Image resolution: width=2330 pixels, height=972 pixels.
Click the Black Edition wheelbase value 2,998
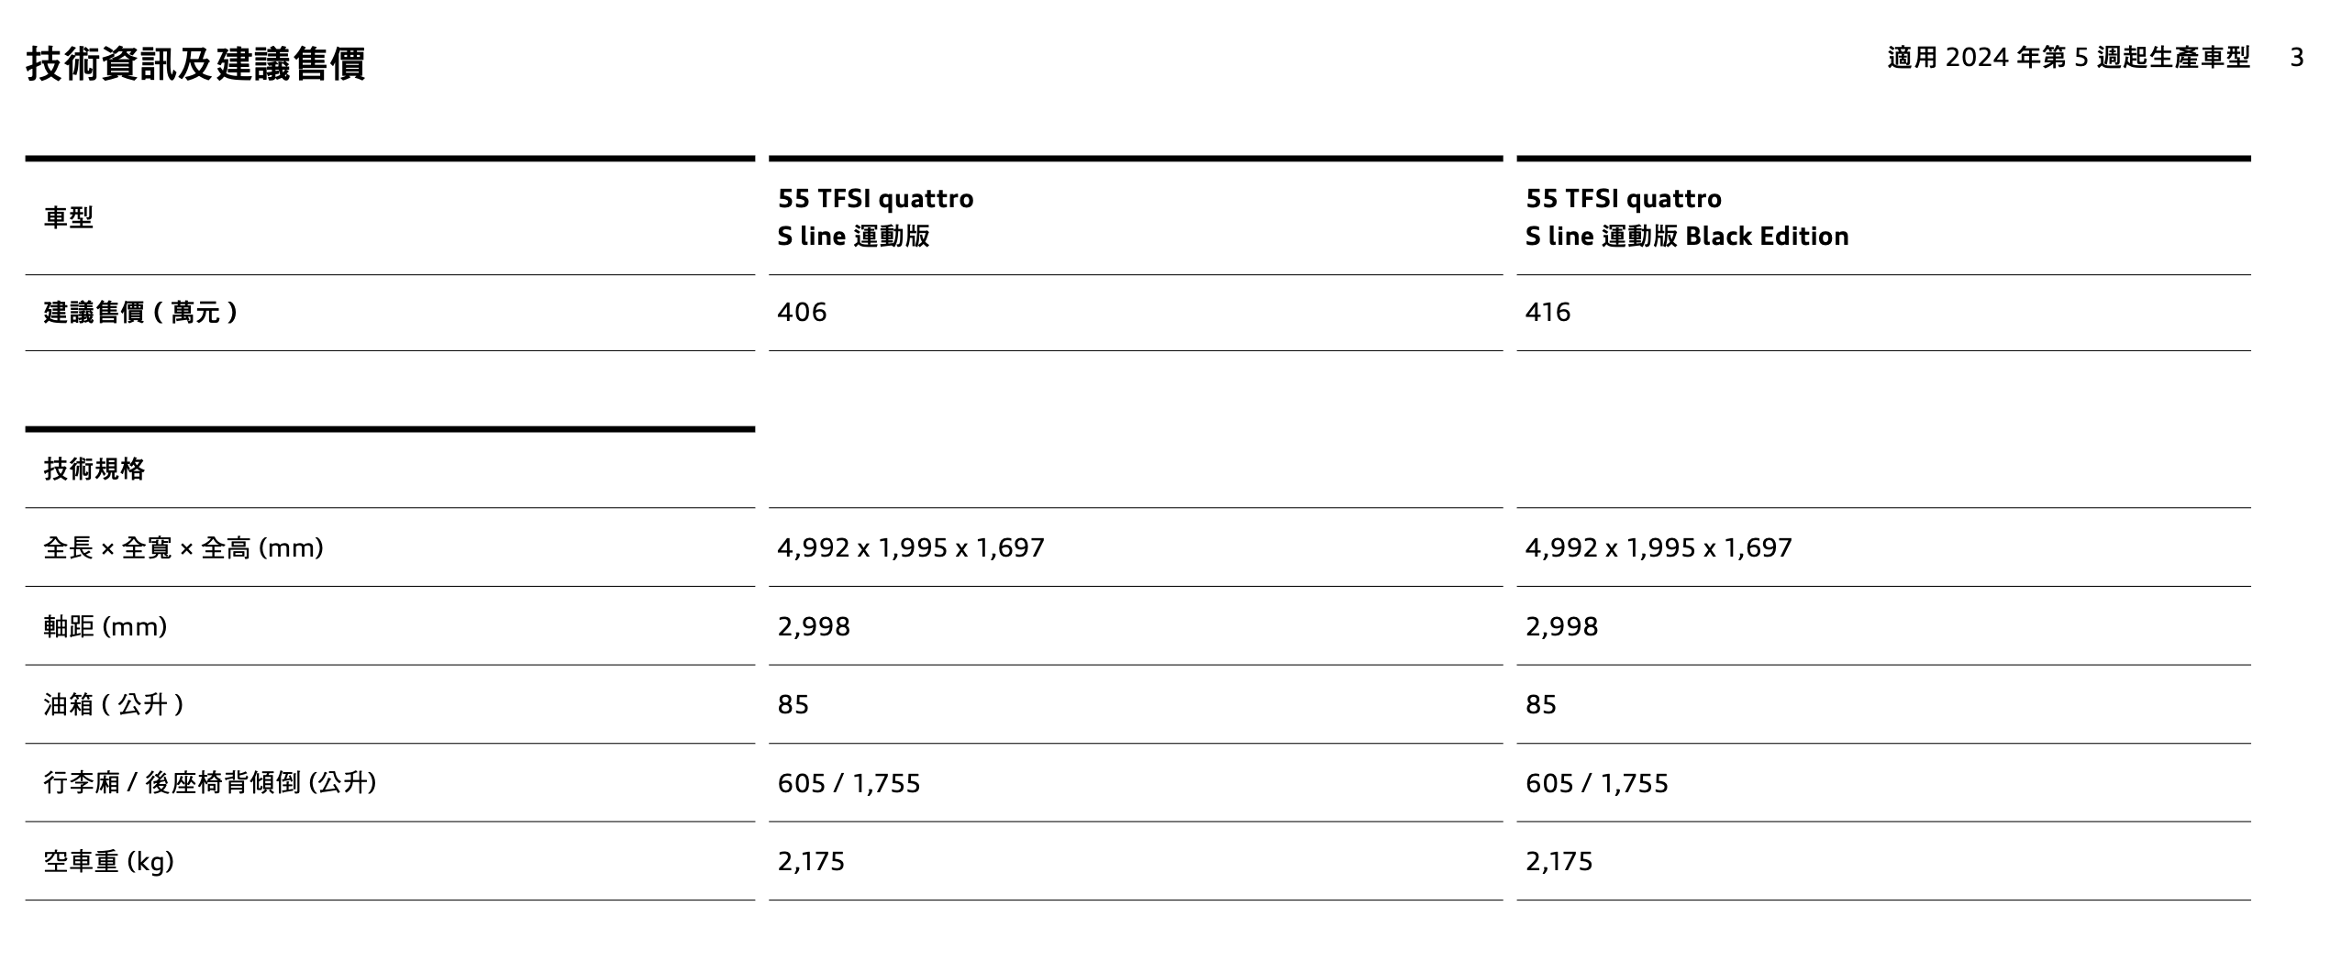click(x=1561, y=627)
